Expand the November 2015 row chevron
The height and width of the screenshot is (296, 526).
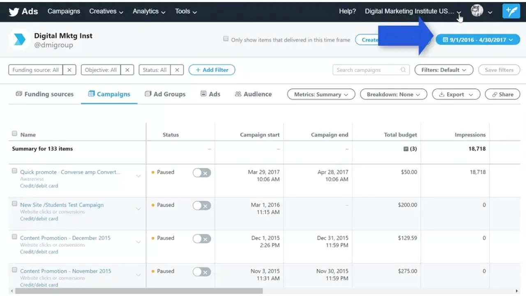(138, 275)
